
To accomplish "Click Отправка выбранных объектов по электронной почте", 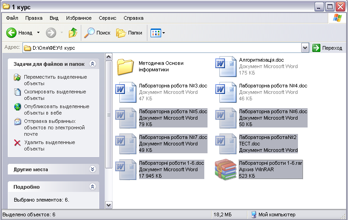I will click(54, 127).
